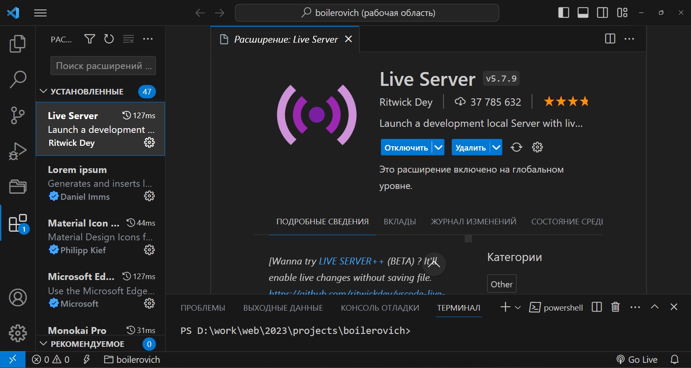Open the Run and Debug view
The height and width of the screenshot is (368, 691).
coord(18,151)
